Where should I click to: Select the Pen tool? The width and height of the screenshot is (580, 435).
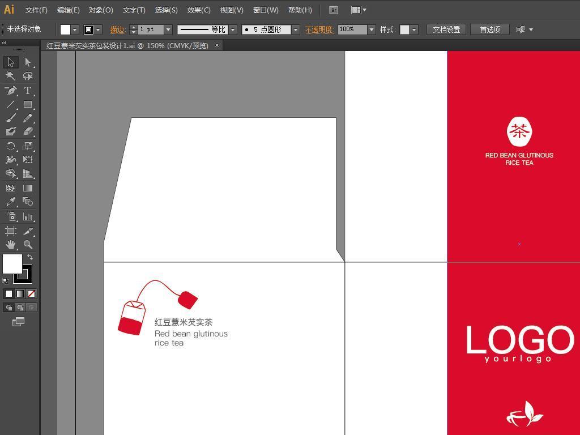click(x=11, y=91)
